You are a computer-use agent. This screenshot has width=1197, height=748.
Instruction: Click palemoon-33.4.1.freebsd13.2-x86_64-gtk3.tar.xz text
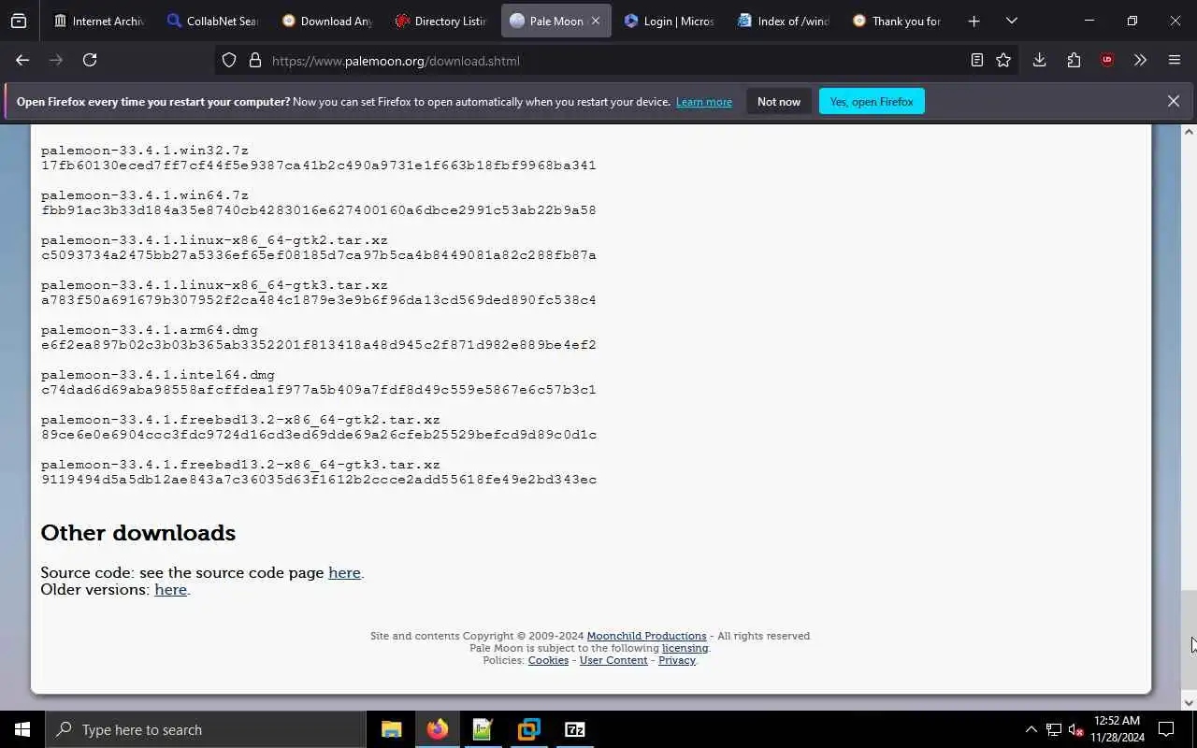pos(240,465)
